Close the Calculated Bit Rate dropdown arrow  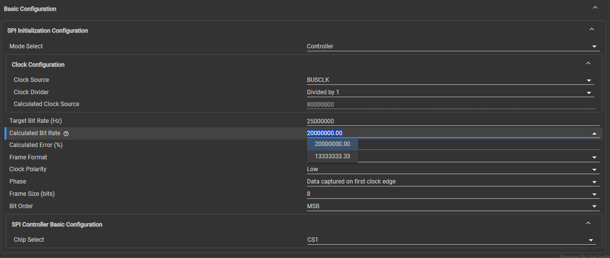595,133
